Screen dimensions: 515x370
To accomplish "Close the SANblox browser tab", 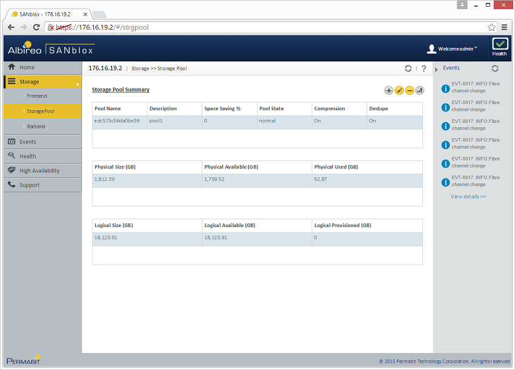I will coord(85,15).
